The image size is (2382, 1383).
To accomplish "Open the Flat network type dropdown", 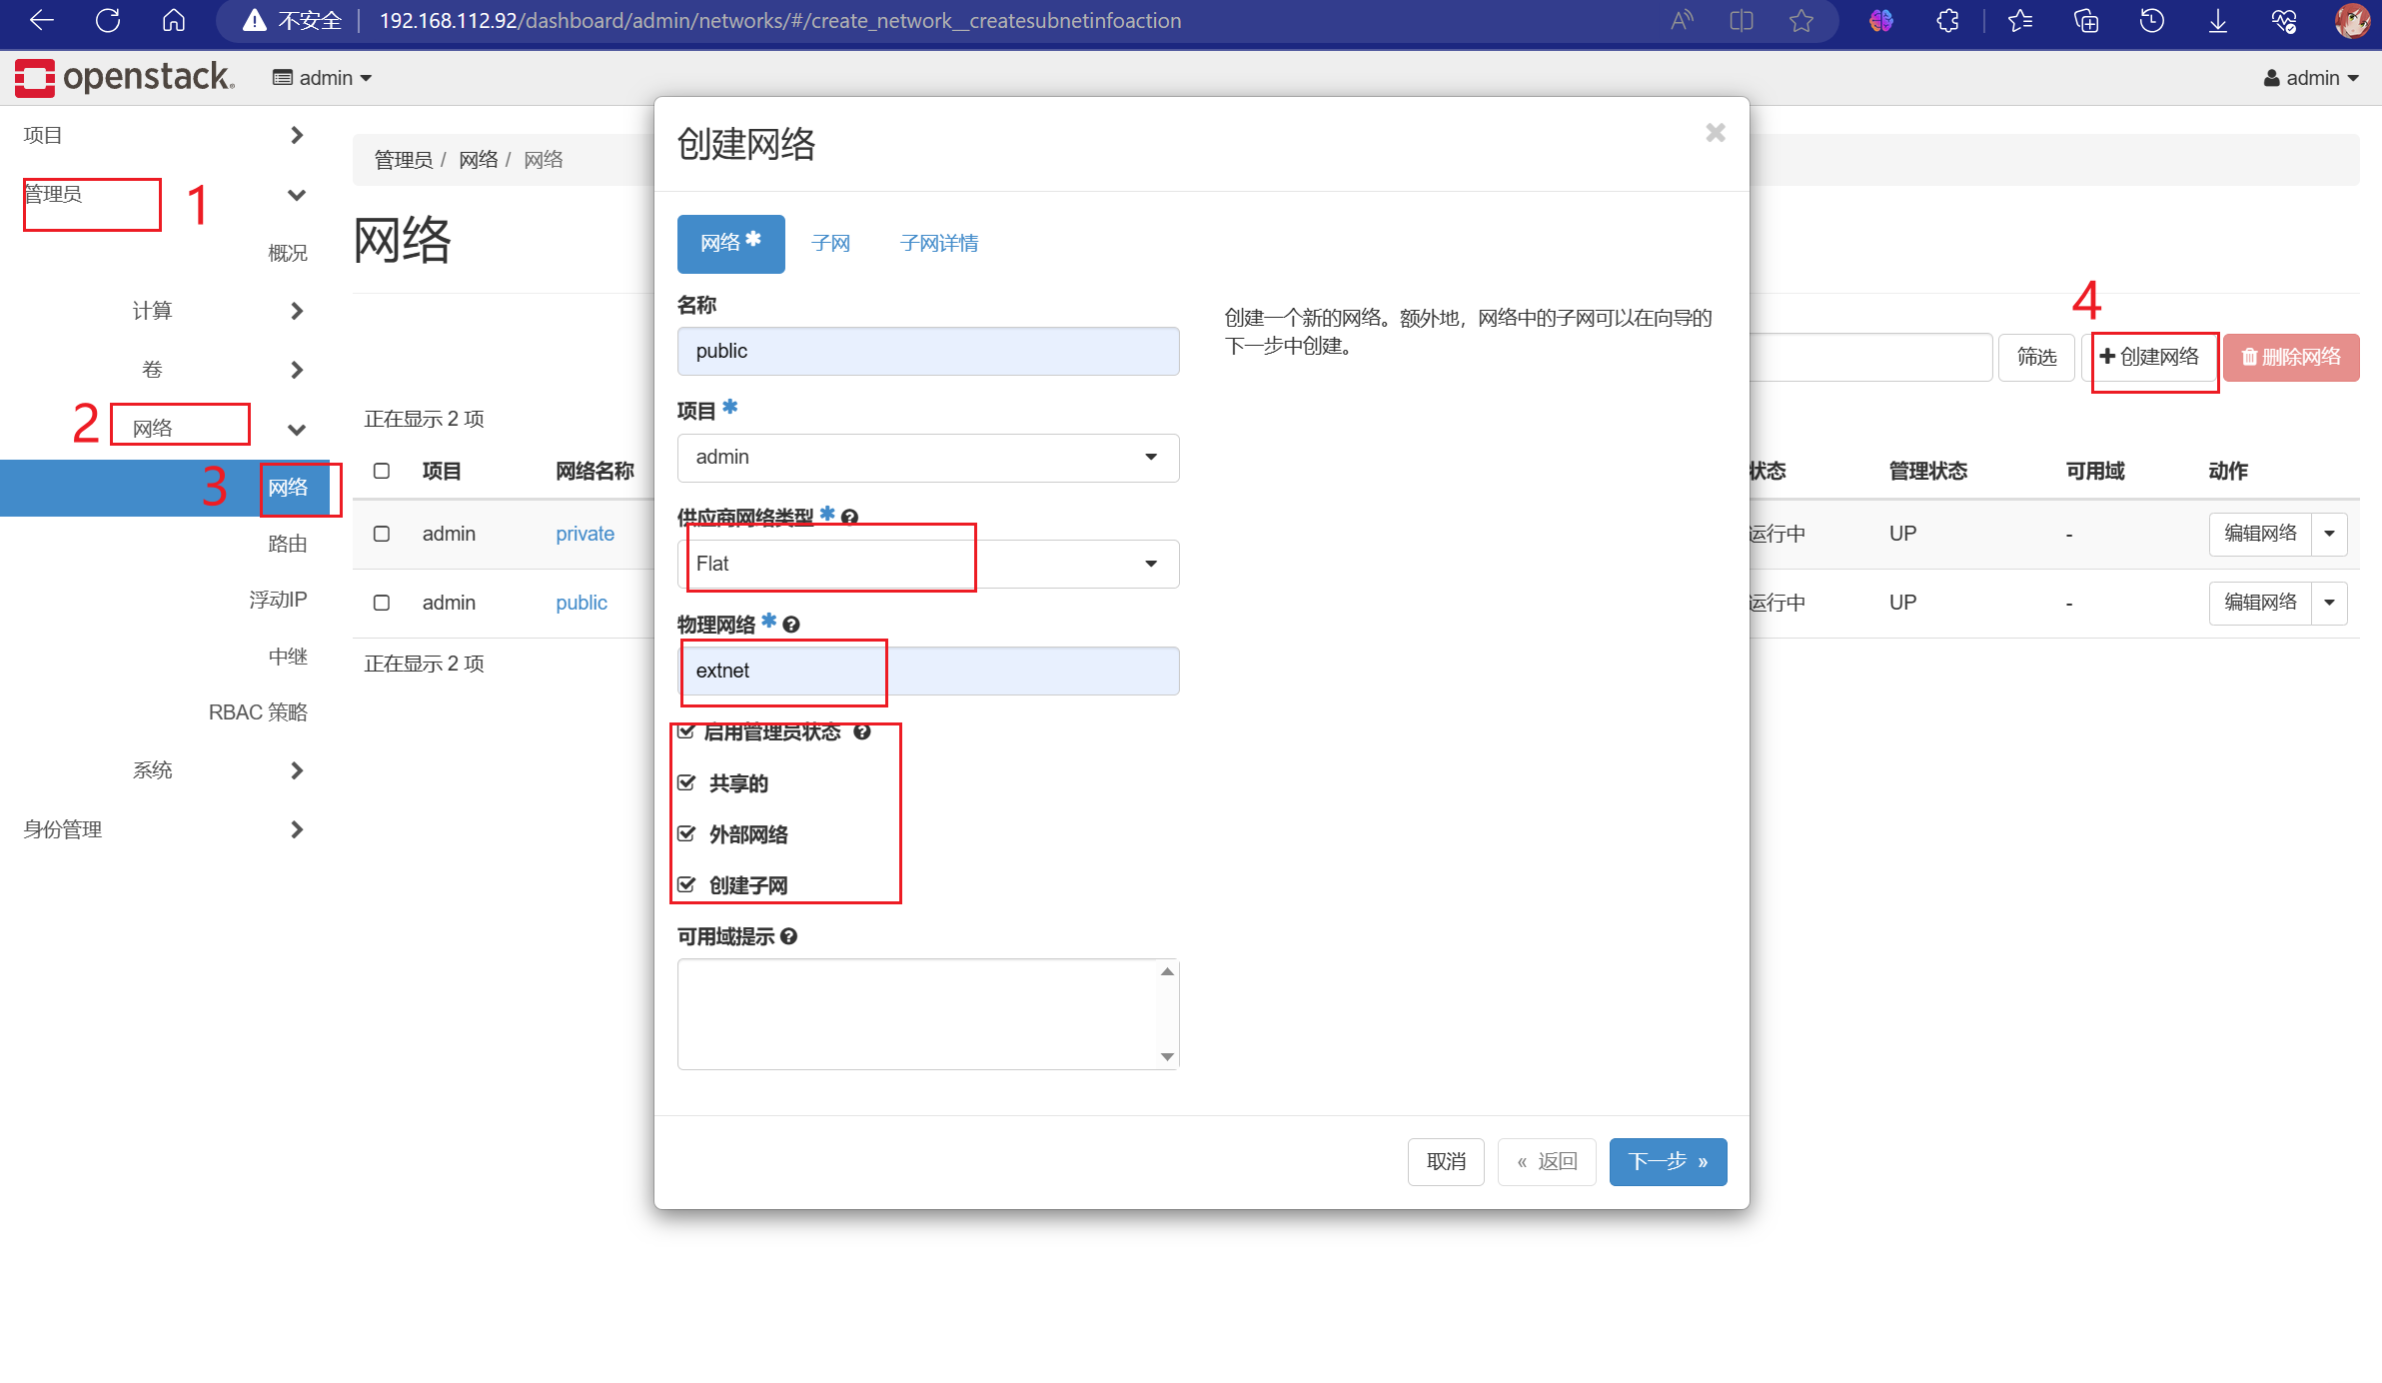I will point(927,564).
